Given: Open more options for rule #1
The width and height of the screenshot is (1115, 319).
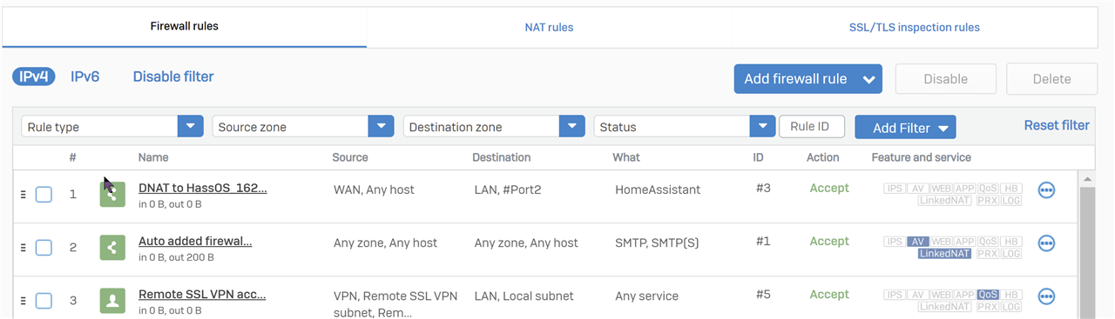Looking at the screenshot, I should [1046, 243].
